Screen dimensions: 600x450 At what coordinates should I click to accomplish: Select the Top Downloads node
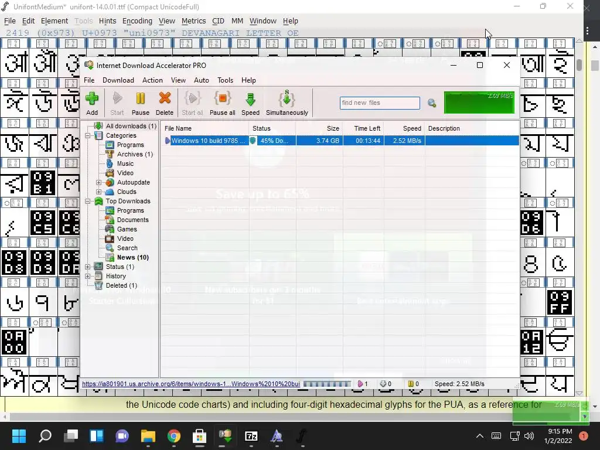coord(128,201)
